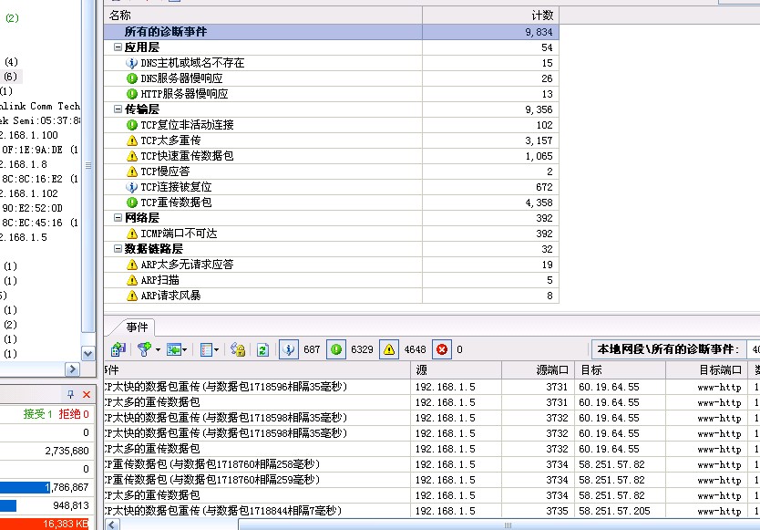Image resolution: width=760 pixels, height=530 pixels.
Task: Click the 1,786,867 blue bar in the lower-left panel
Action: 25,487
